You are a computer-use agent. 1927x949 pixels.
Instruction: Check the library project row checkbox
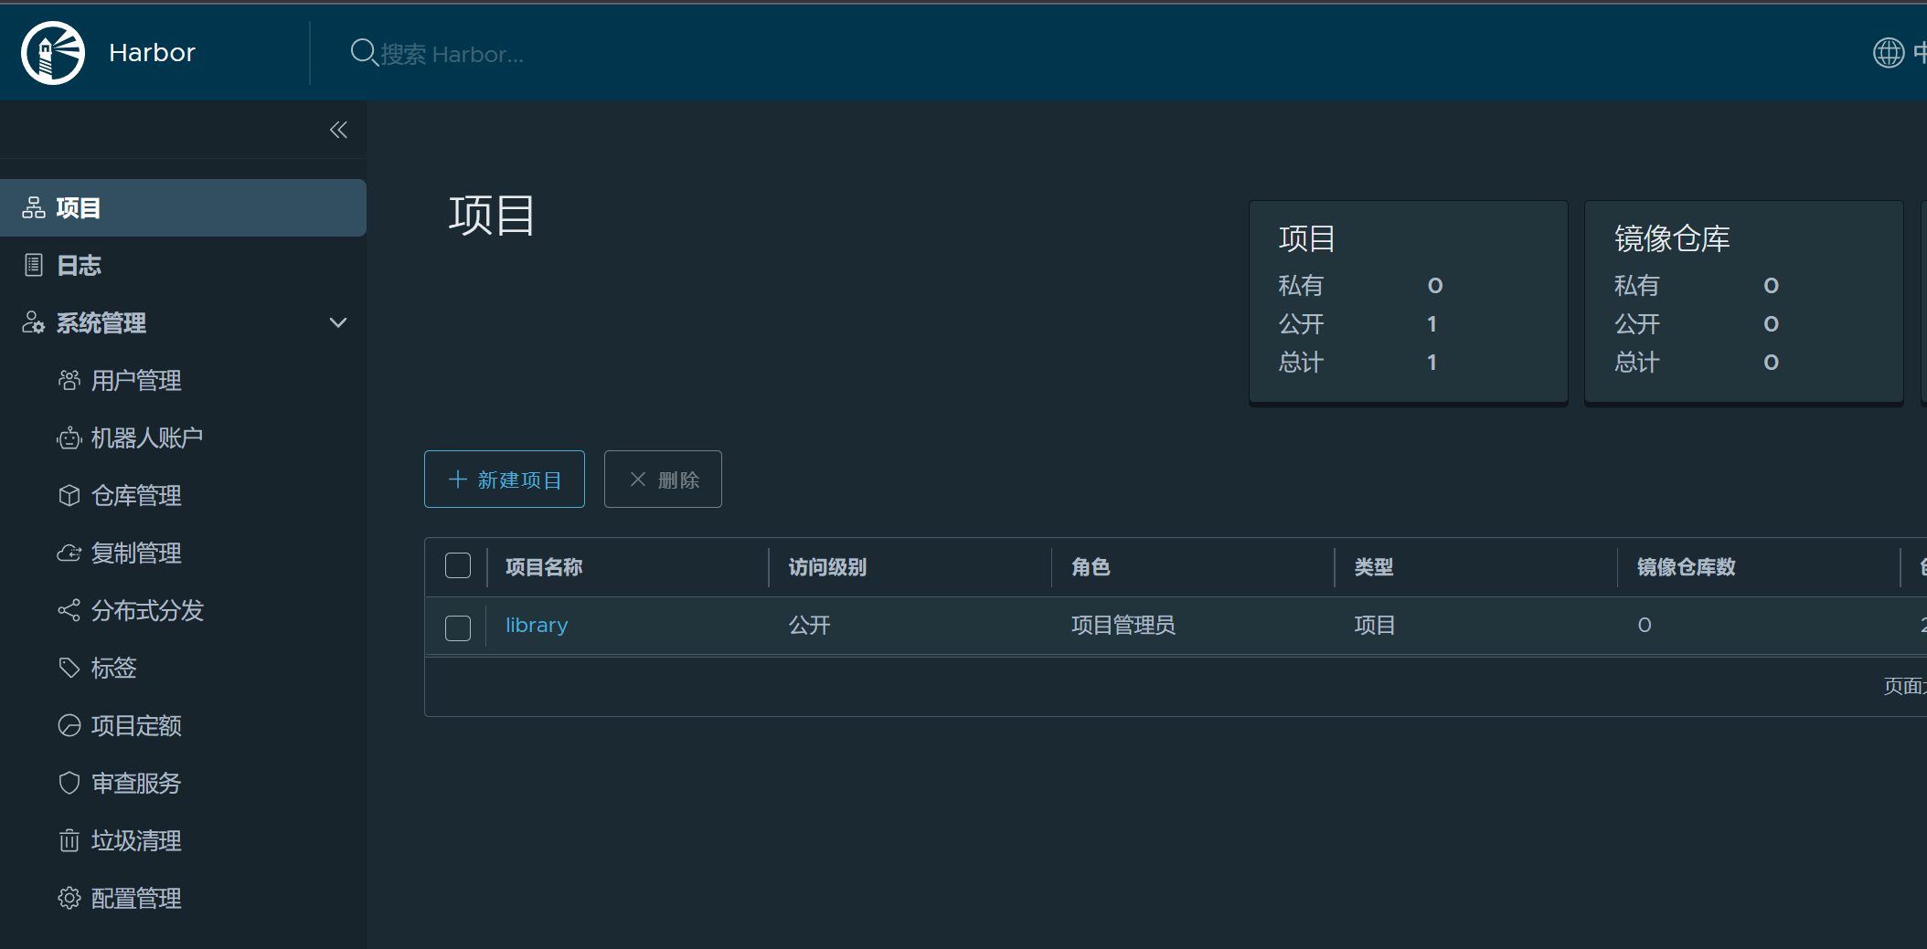tap(457, 627)
